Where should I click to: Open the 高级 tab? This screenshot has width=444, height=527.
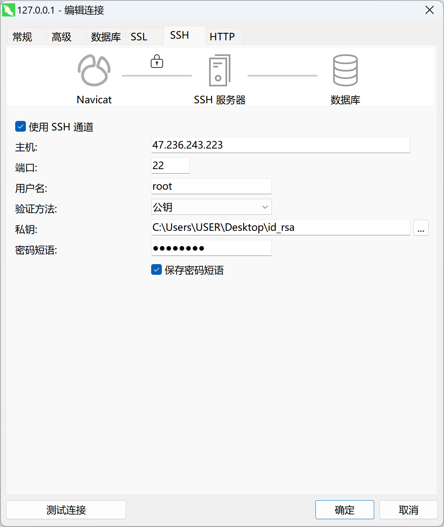pyautogui.click(x=62, y=37)
